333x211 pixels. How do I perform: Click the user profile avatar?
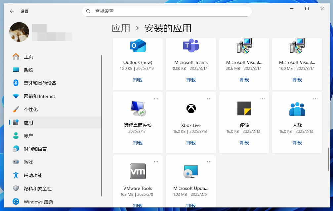pyautogui.click(x=19, y=32)
